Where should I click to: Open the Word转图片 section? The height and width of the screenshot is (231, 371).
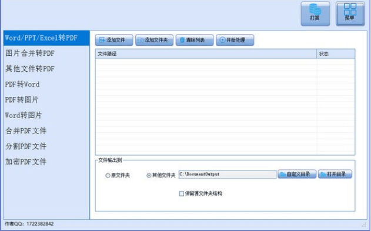(x=46, y=115)
